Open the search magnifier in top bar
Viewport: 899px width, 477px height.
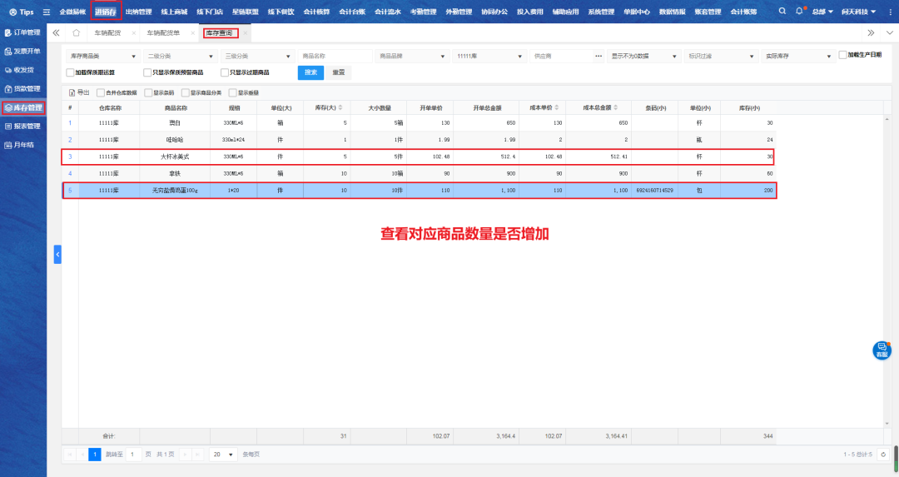click(782, 12)
